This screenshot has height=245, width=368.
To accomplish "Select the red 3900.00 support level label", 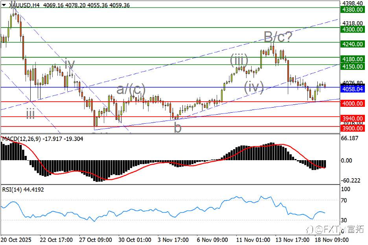I will point(353,128).
